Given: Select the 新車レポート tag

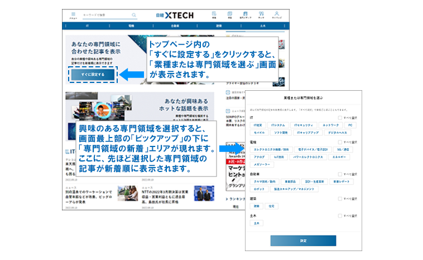Looking at the screenshot, I should (x=342, y=181).
